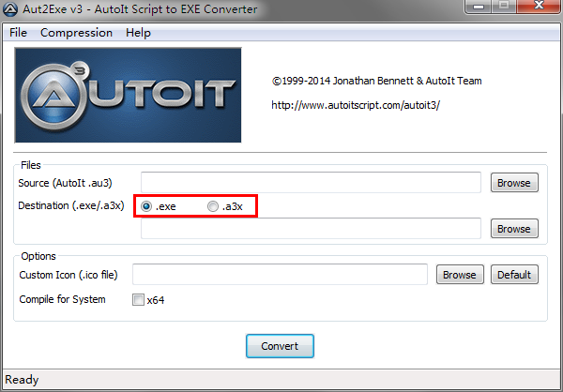Browse for the destination output file
The width and height of the screenshot is (563, 392).
513,229
